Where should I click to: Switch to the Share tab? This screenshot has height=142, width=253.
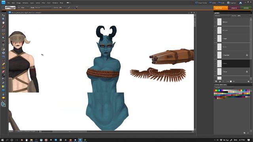(246, 8)
